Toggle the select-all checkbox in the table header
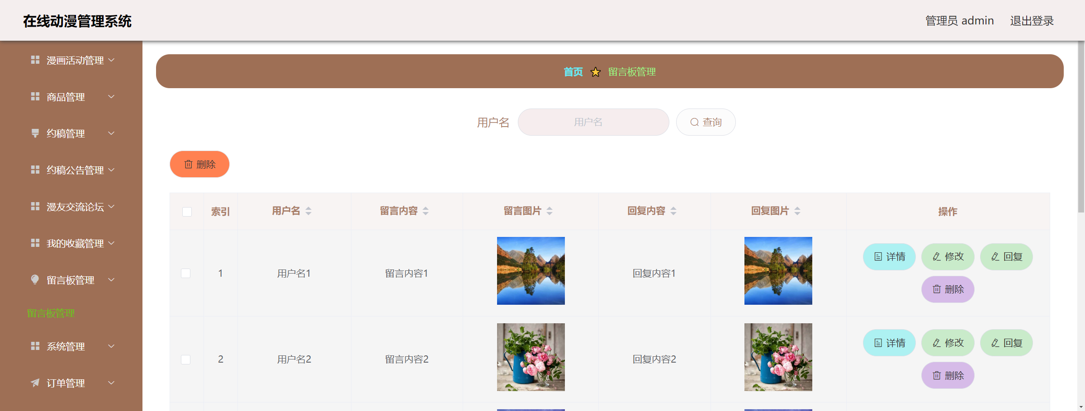Image resolution: width=1085 pixels, height=411 pixels. point(187,211)
